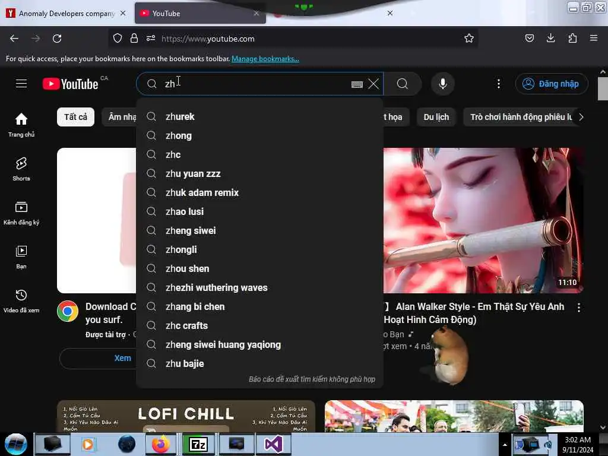Choose the zhu yuan zzz suggestion
Viewport: 608px width, 456px height.
pyautogui.click(x=260, y=174)
